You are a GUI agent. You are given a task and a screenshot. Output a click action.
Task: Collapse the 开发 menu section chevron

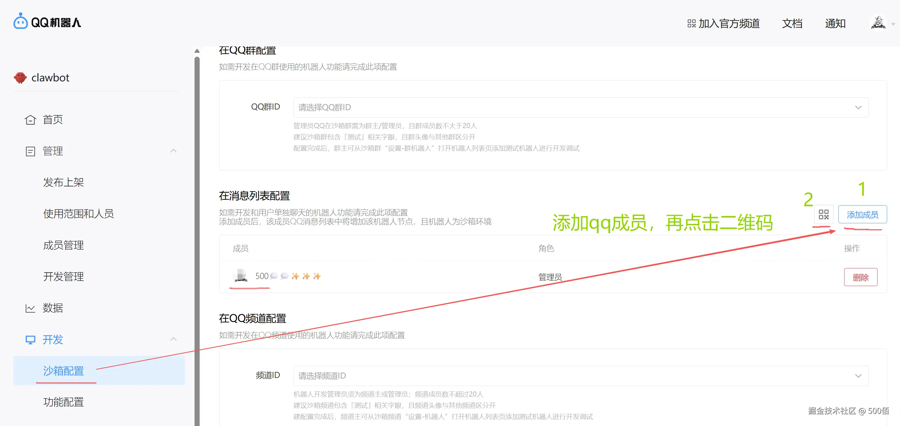[173, 339]
